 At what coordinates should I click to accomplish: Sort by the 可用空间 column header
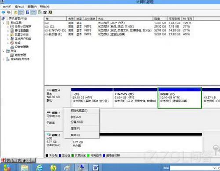pos(175,18)
